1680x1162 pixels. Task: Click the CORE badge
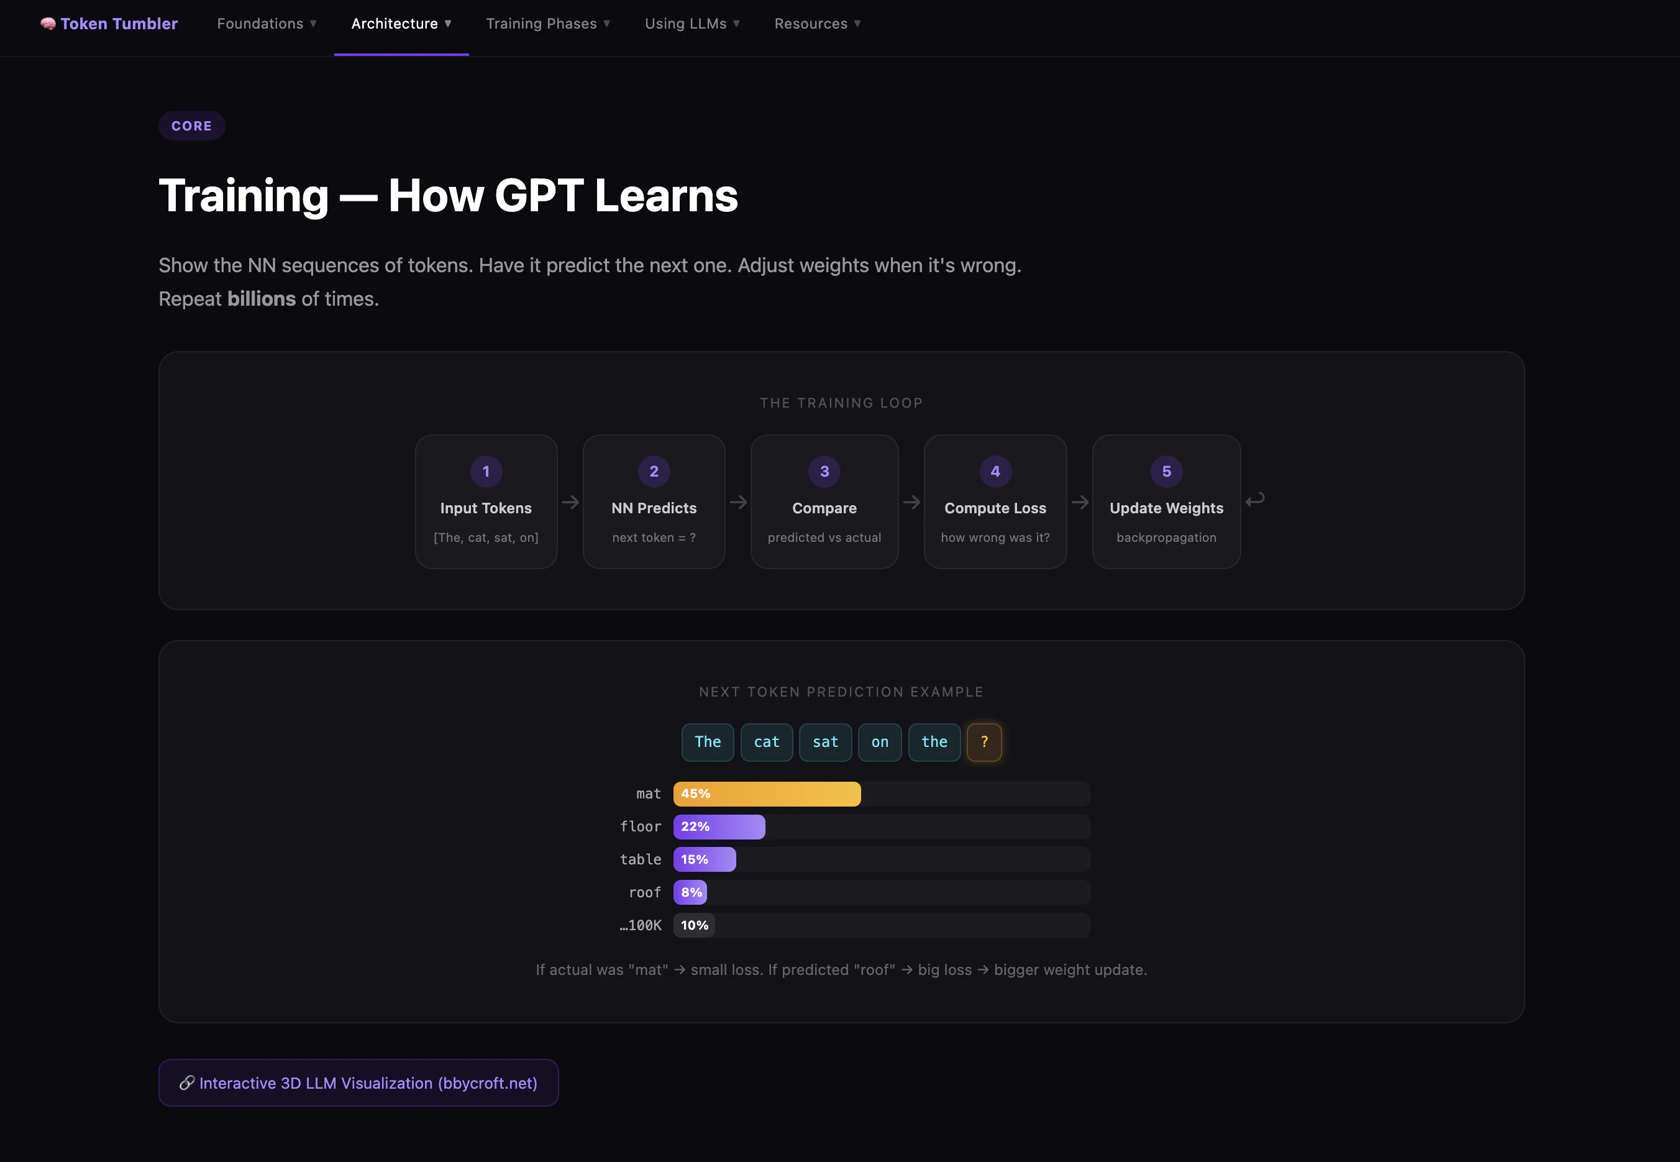(x=191, y=126)
